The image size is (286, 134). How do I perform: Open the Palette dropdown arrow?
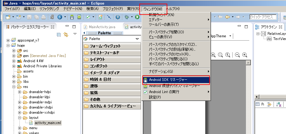(137, 39)
